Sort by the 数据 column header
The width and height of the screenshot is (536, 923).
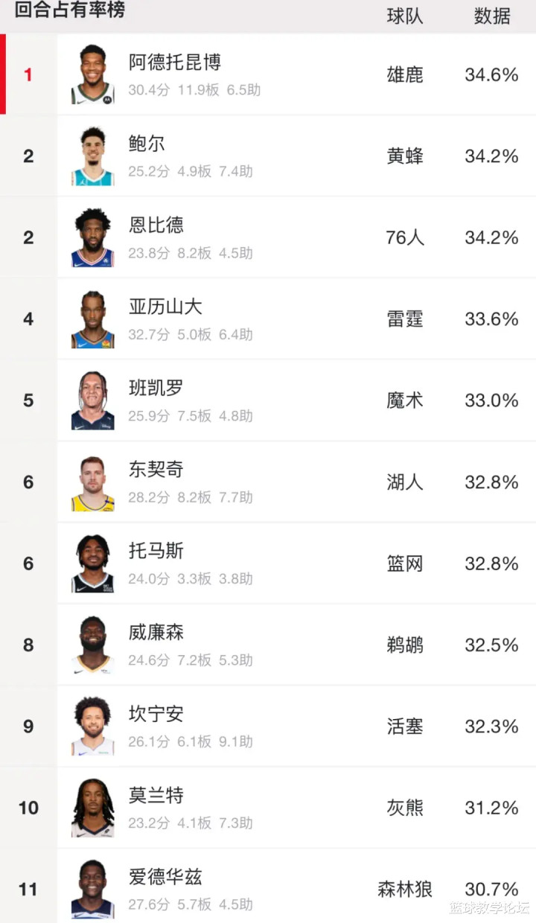(x=492, y=16)
